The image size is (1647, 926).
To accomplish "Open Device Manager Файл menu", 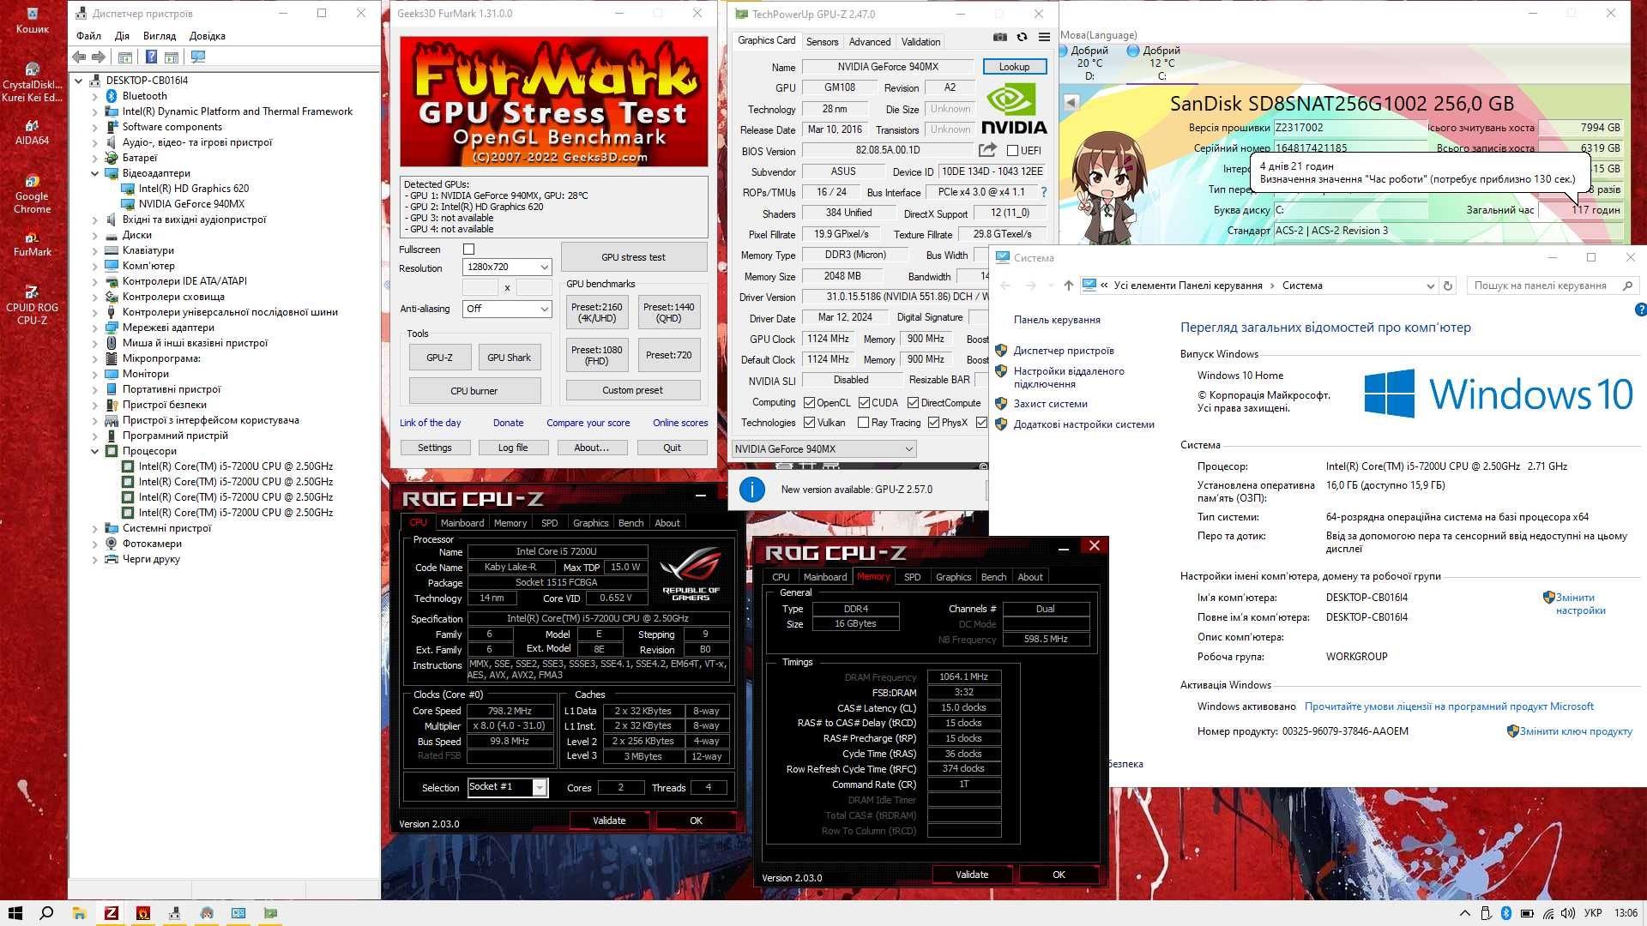I will coord(88,36).
